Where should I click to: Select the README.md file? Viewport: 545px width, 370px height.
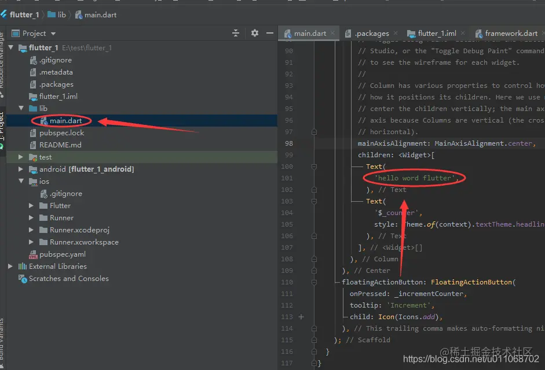click(x=56, y=145)
